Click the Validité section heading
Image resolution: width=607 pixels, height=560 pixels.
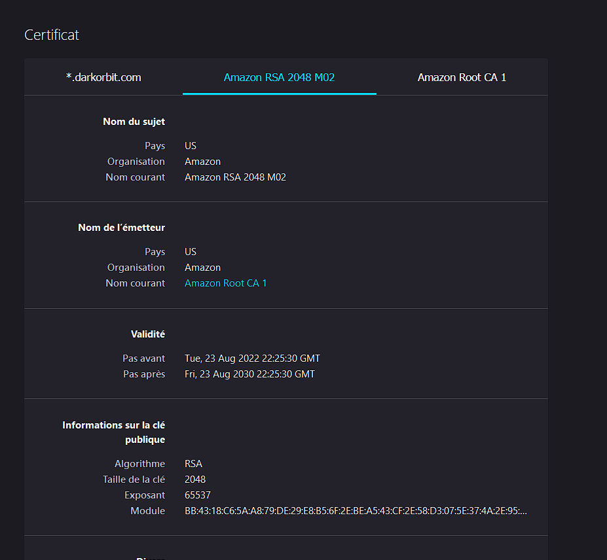point(148,334)
